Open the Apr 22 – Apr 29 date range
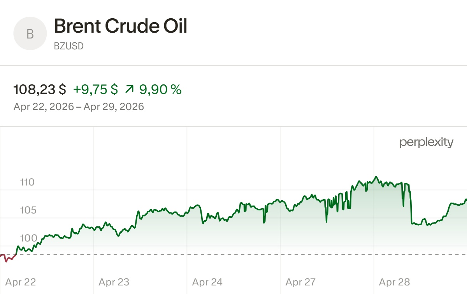 79,107
